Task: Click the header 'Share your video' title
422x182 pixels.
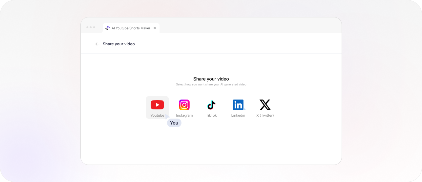Action: pos(119,44)
